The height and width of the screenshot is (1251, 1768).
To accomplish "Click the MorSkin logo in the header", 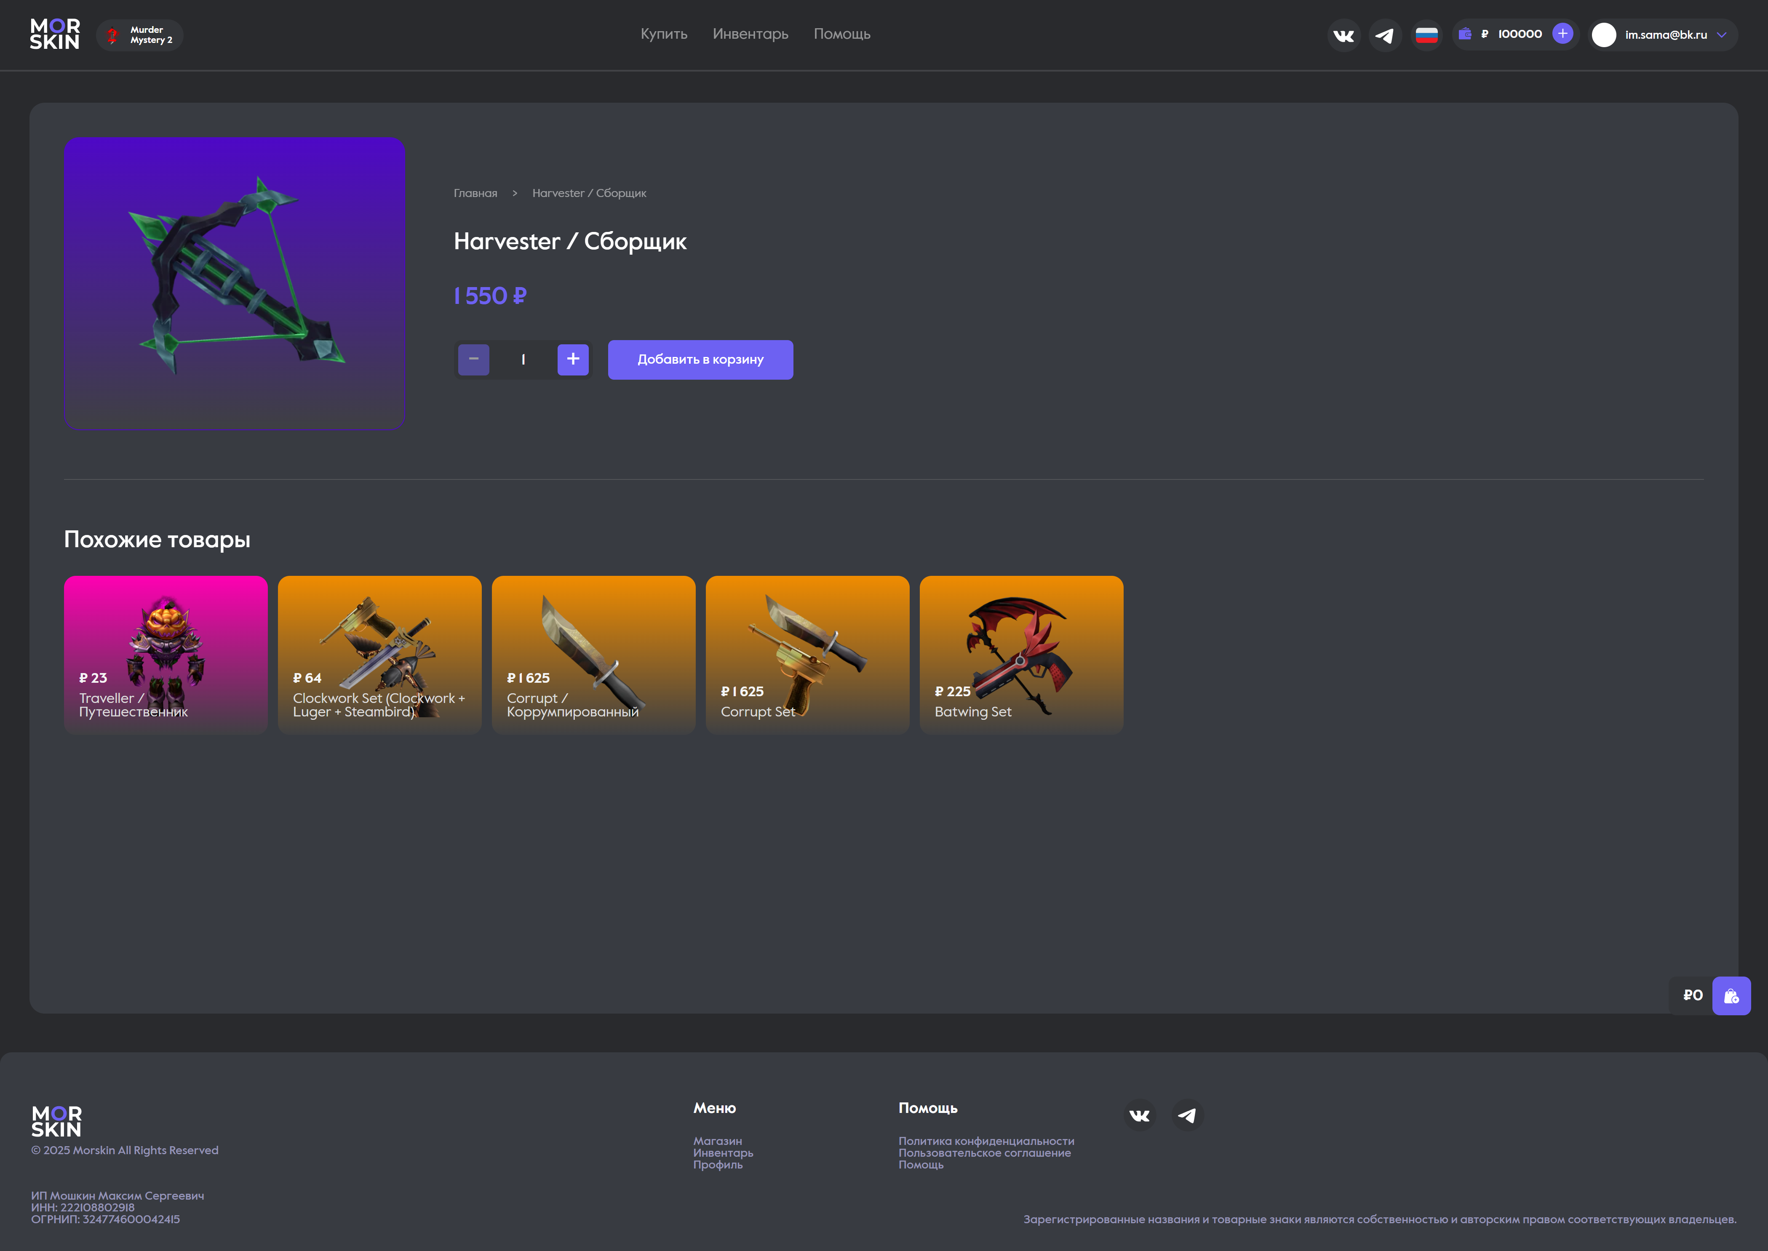I will click(x=55, y=35).
